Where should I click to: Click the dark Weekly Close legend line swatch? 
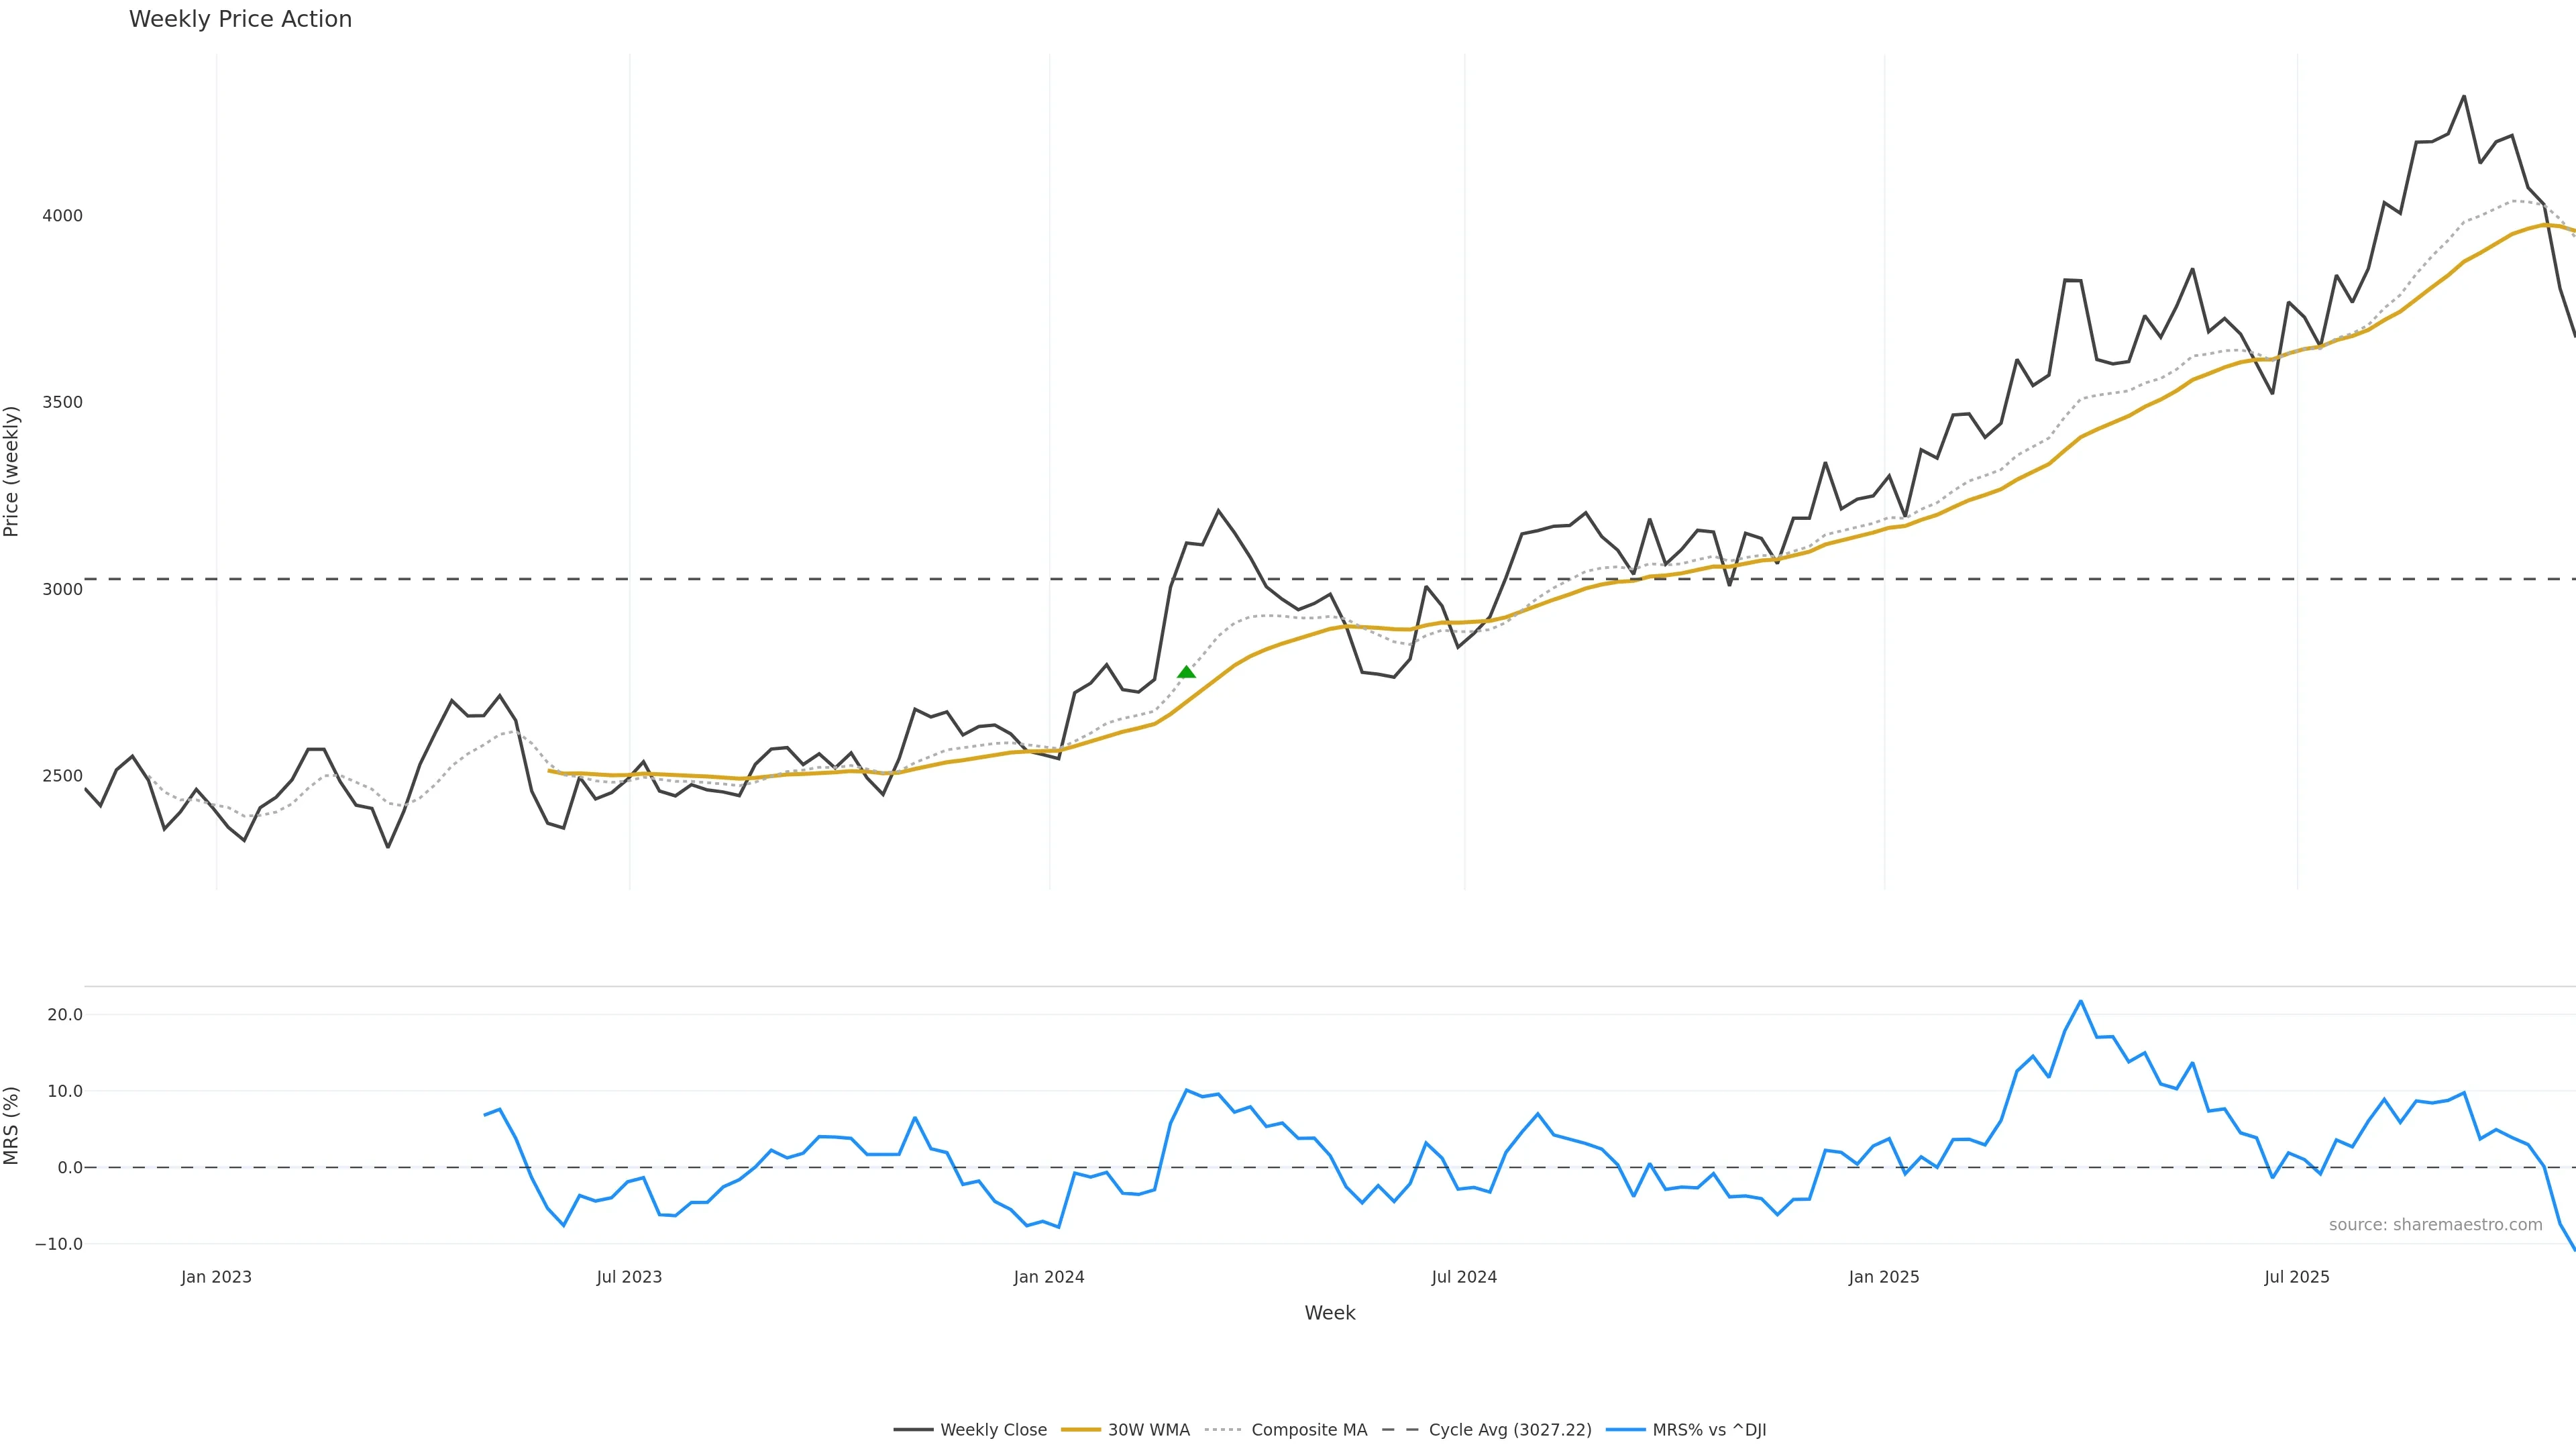click(x=913, y=1430)
